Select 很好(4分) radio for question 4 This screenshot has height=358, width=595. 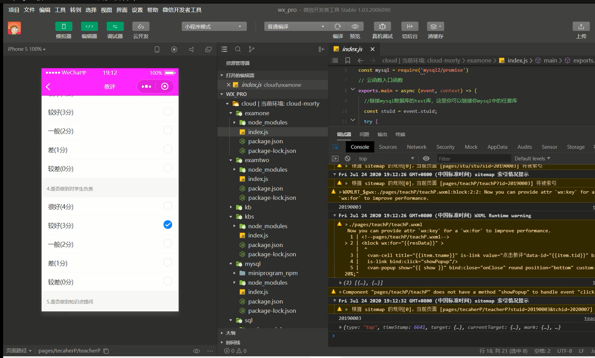click(x=168, y=206)
